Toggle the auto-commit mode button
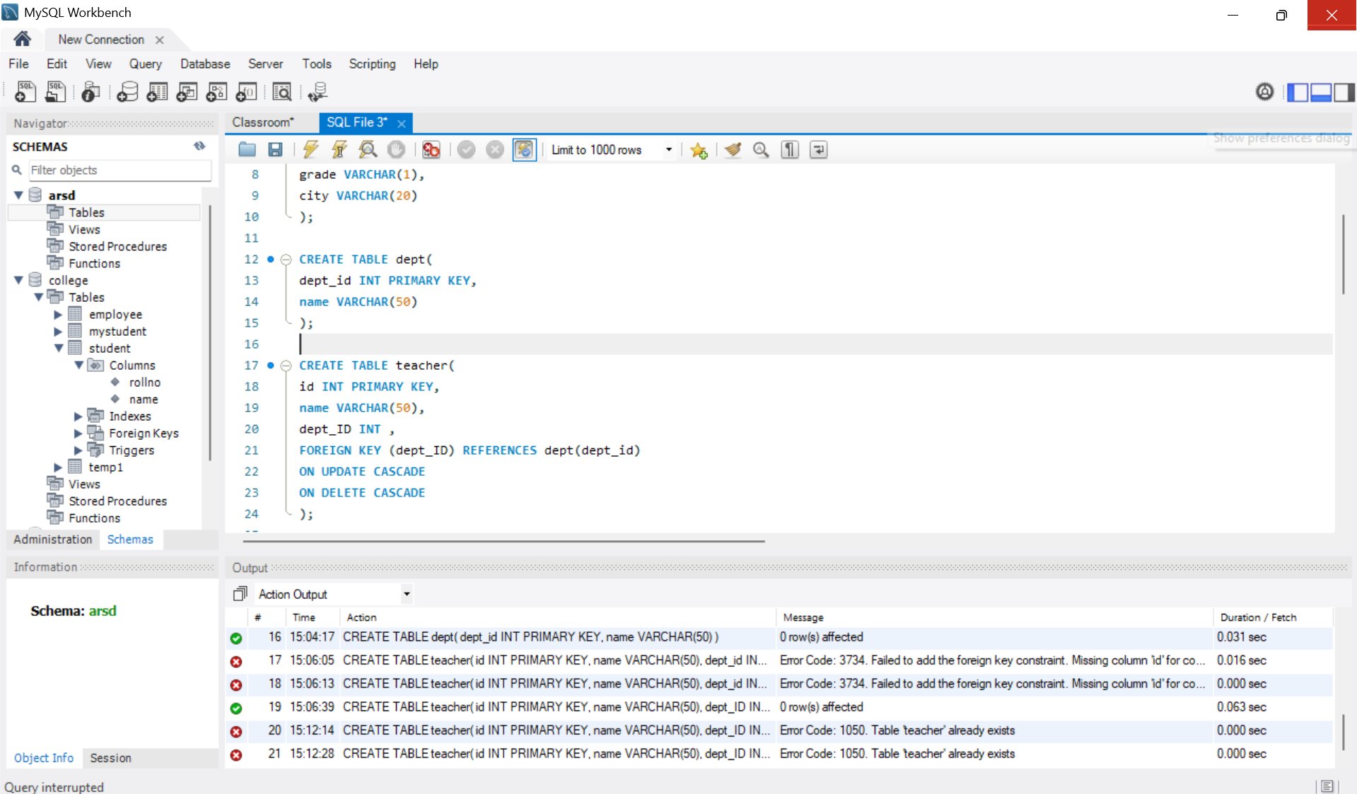The image size is (1357, 794). [524, 149]
